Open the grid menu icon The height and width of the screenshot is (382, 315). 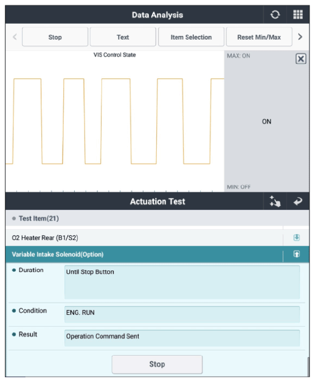pyautogui.click(x=298, y=15)
